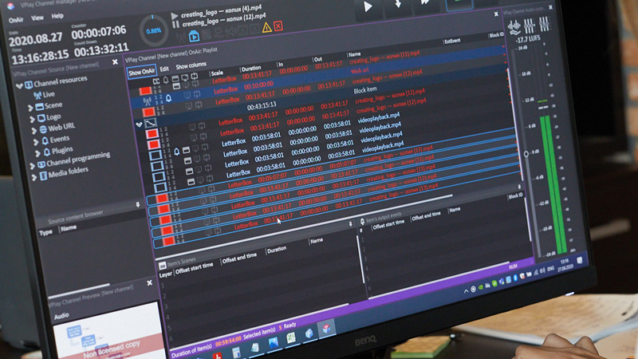This screenshot has width=638, height=359.
Task: Select the Live item in channel resources
Action: coord(49,94)
